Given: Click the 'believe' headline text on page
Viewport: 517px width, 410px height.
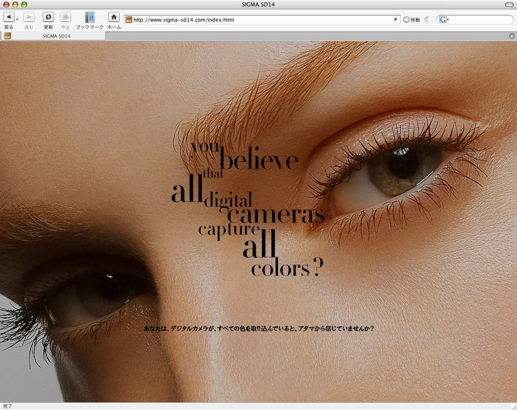Looking at the screenshot, I should pyautogui.click(x=259, y=158).
